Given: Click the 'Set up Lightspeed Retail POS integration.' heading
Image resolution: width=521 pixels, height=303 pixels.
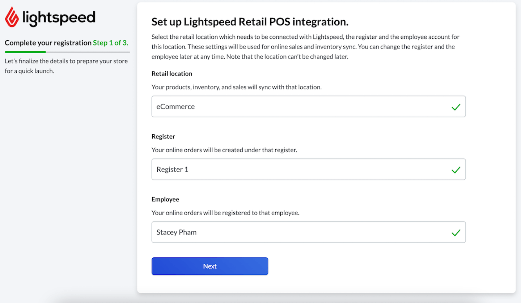Looking at the screenshot, I should tap(250, 22).
